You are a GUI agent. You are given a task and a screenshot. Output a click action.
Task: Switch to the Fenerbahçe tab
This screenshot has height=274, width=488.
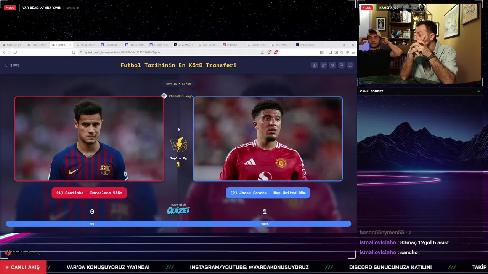point(111,45)
